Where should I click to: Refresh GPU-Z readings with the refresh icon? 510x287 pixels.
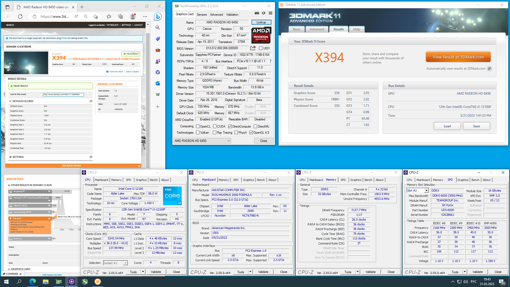coord(263,13)
